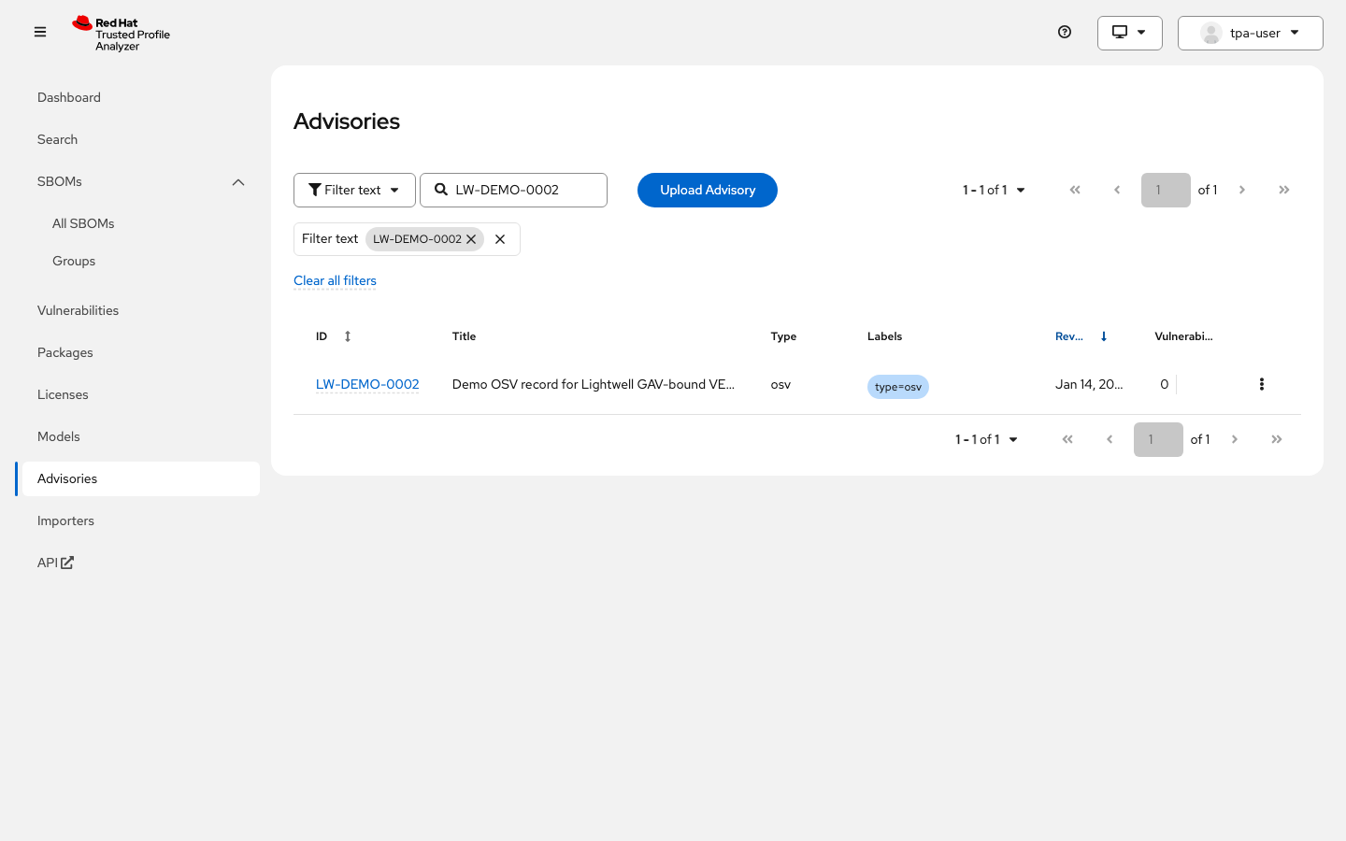Go to last page in top pagination

[1284, 190]
